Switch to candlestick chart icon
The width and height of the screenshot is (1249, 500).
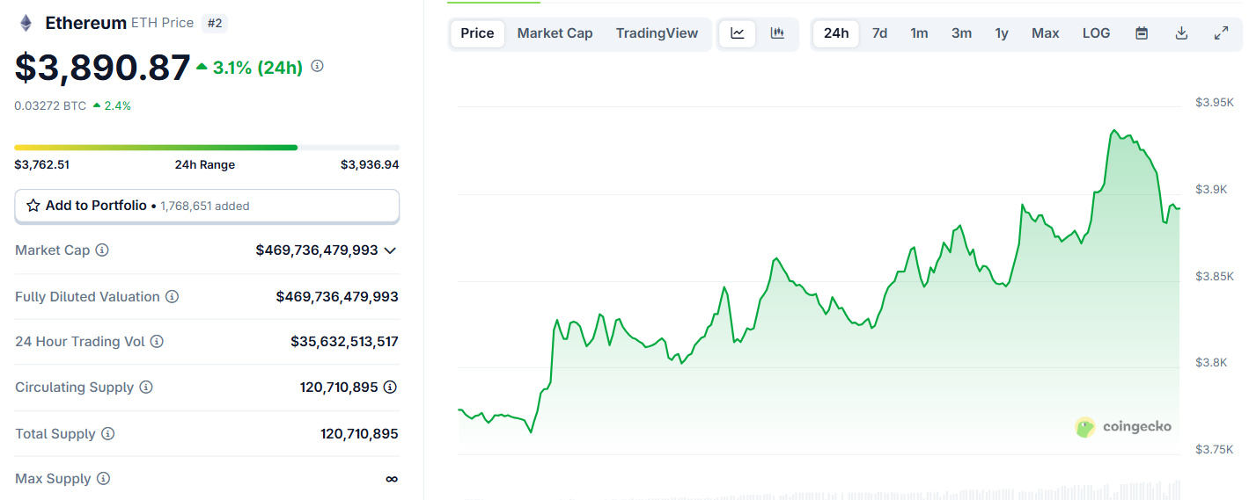(x=777, y=33)
